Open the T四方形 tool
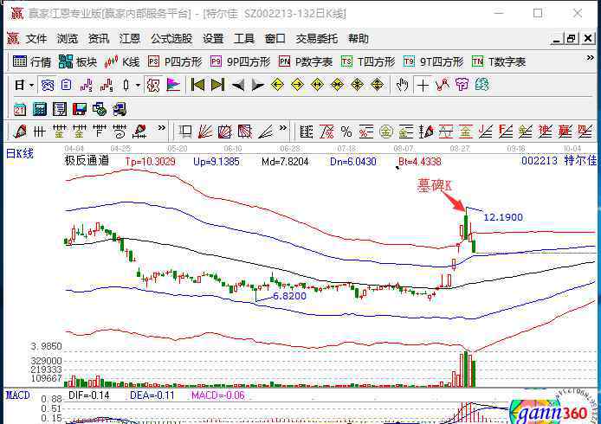The image size is (601, 424). point(368,61)
